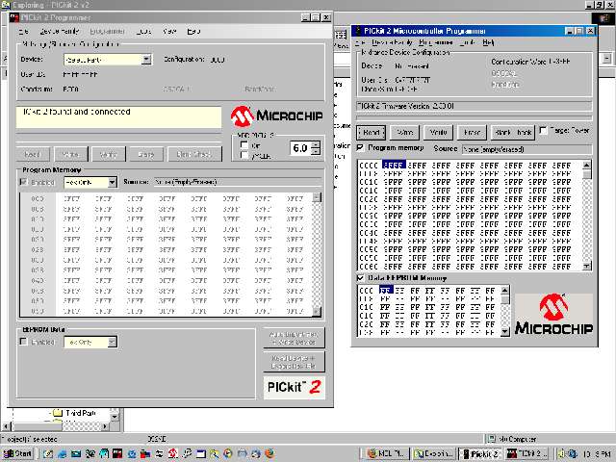Click the PICkit 2 logo image
This screenshot has height=462, width=616.
293,387
